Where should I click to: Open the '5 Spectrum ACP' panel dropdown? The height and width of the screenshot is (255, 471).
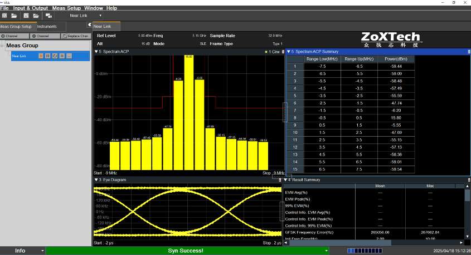point(96,52)
